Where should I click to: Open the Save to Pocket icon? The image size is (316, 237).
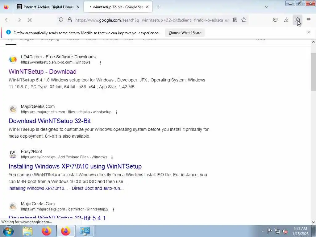coord(275,20)
